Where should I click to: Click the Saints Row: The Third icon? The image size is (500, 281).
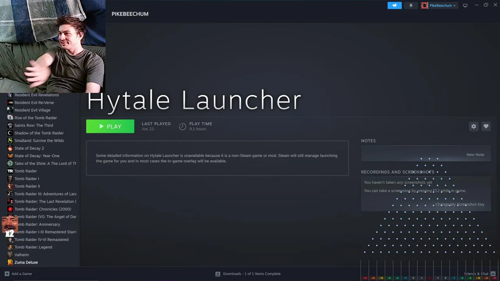(10, 125)
